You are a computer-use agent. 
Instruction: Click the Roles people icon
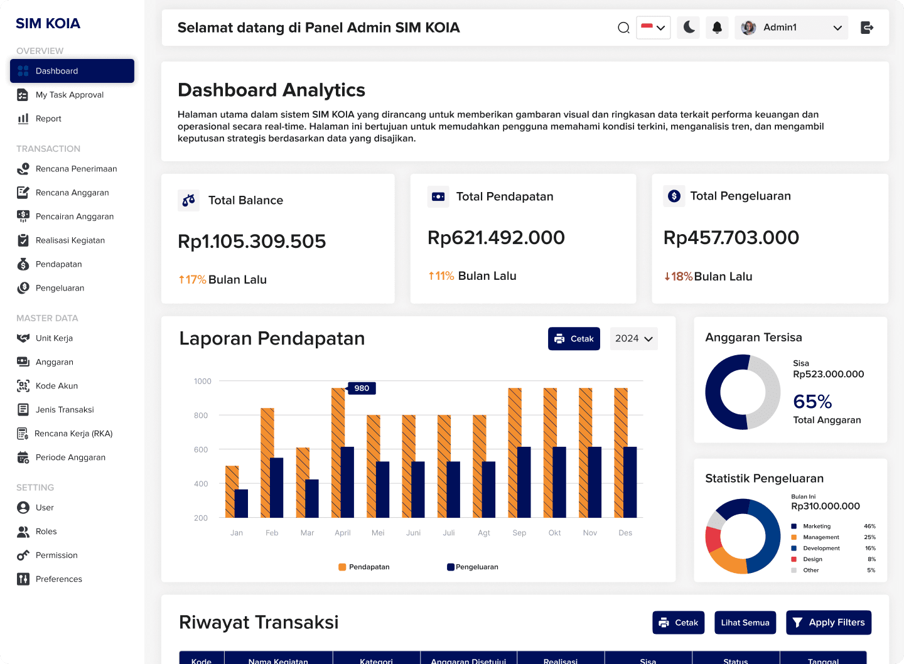[x=23, y=532]
